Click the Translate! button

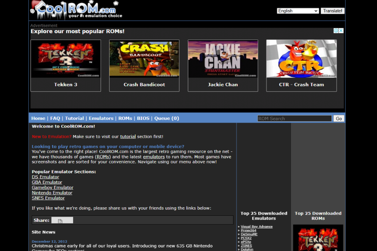click(x=333, y=11)
